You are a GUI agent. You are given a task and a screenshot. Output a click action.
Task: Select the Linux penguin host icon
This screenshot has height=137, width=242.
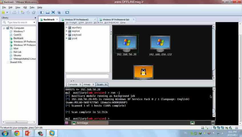[143, 72]
